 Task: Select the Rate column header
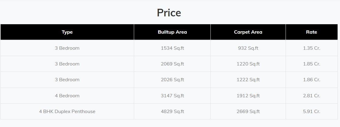click(312, 32)
